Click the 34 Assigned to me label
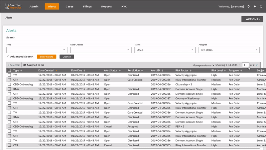The width and height of the screenshot is (266, 150). point(34,65)
